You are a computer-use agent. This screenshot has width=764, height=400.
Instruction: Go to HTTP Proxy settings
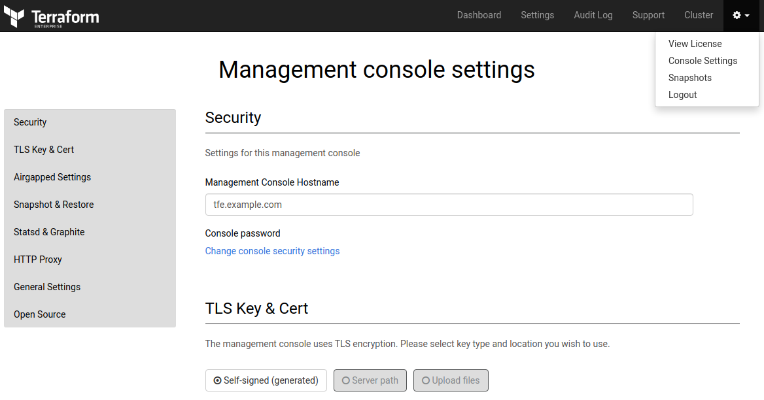click(x=38, y=259)
